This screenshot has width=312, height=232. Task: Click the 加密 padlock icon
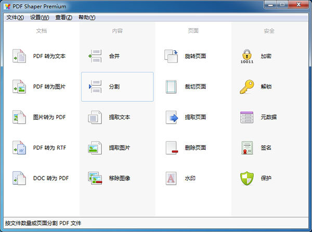(x=247, y=56)
